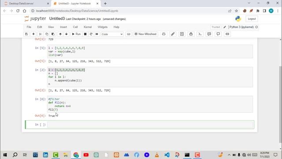This screenshot has height=159, width=282.
Task: Click the Python logo icon
Action: pyautogui.click(x=238, y=19)
